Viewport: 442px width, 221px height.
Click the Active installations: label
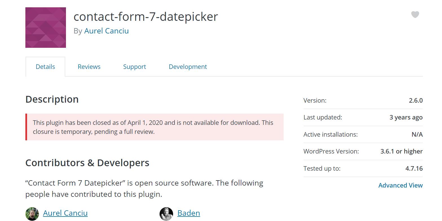pyautogui.click(x=330, y=134)
